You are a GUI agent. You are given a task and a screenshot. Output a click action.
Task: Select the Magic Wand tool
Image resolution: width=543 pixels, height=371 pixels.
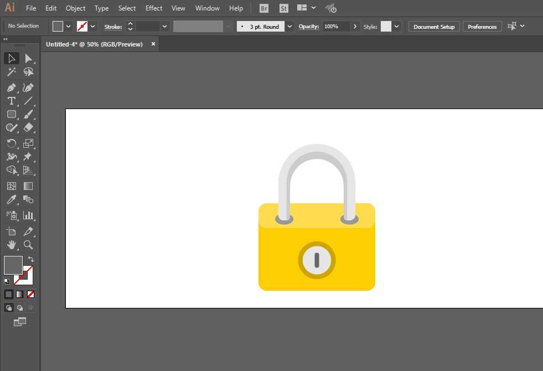point(11,72)
